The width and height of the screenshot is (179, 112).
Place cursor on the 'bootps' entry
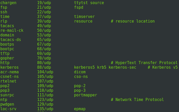(7, 44)
